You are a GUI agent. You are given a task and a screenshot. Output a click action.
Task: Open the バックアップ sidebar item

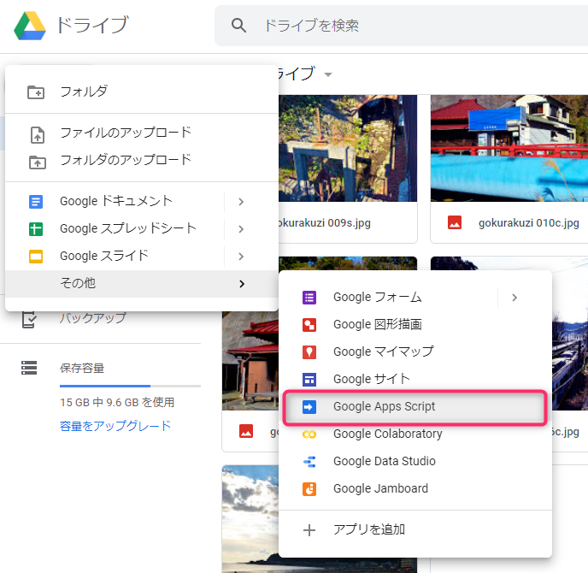coord(93,319)
